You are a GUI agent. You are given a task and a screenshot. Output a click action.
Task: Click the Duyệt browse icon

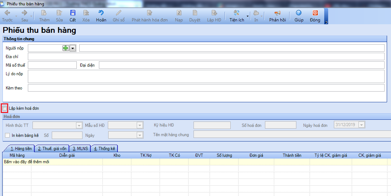point(195,16)
